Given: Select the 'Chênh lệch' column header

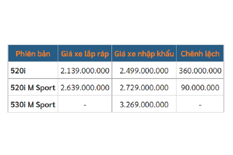Looking at the screenshot, I should click(200, 54).
